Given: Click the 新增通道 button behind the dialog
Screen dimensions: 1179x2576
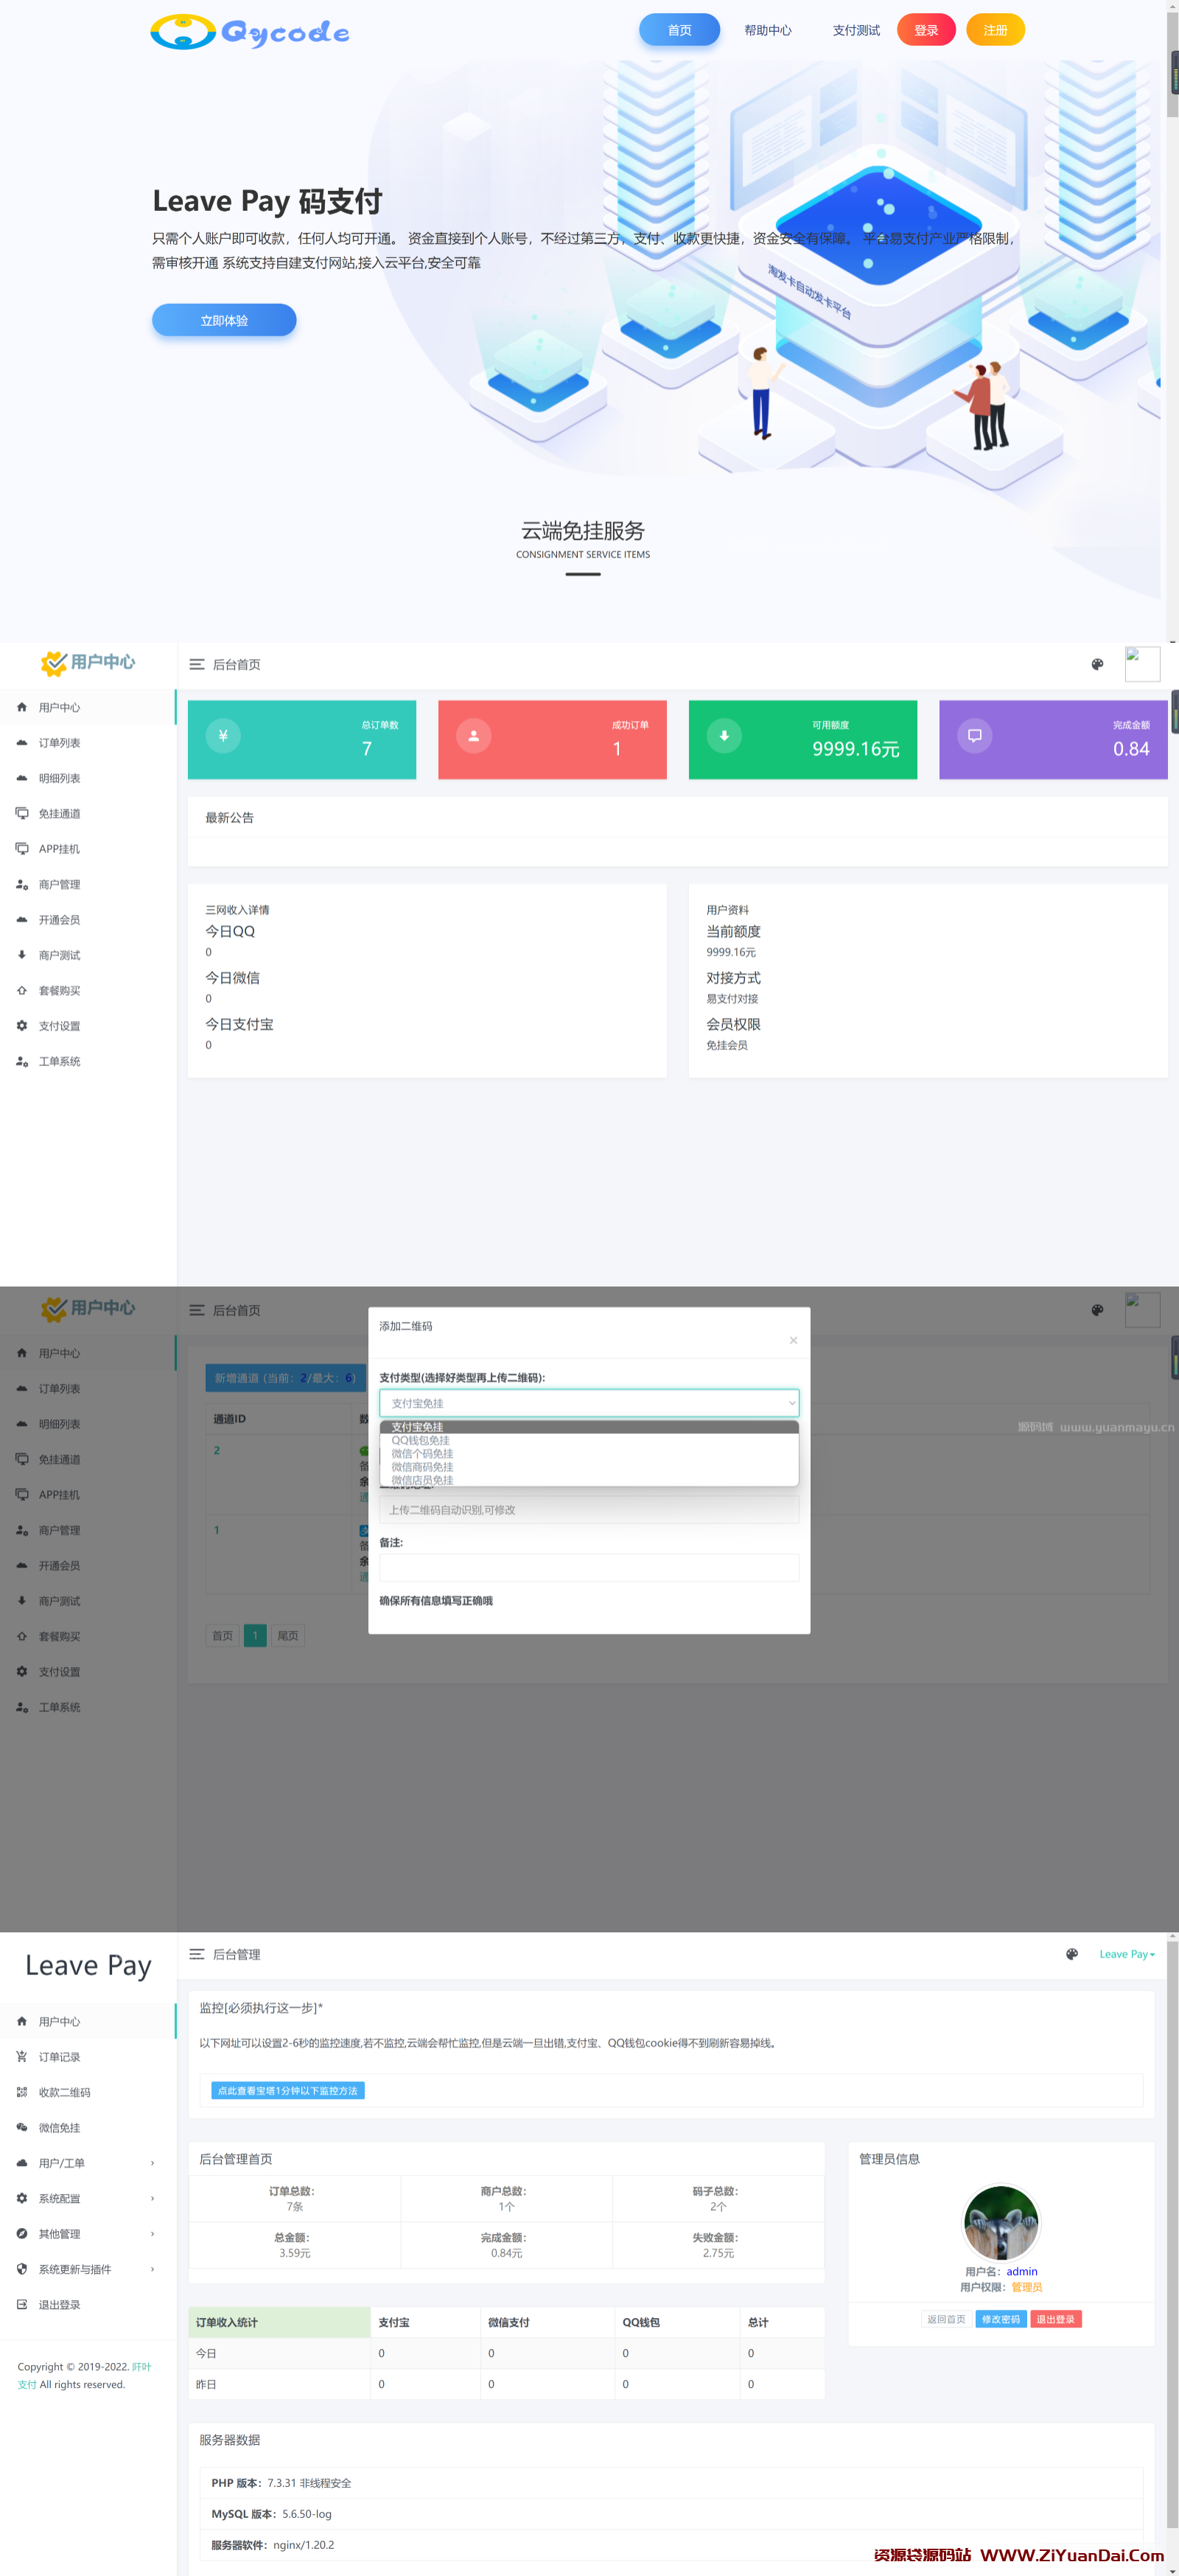Looking at the screenshot, I should click(286, 1378).
